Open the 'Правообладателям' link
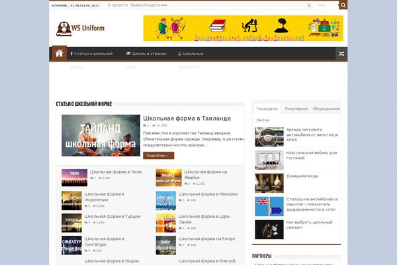 (x=149, y=5)
